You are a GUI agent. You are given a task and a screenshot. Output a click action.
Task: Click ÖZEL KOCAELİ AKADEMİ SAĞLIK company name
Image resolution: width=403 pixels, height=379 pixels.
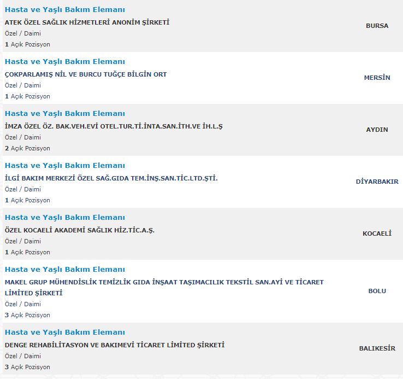tap(80, 230)
